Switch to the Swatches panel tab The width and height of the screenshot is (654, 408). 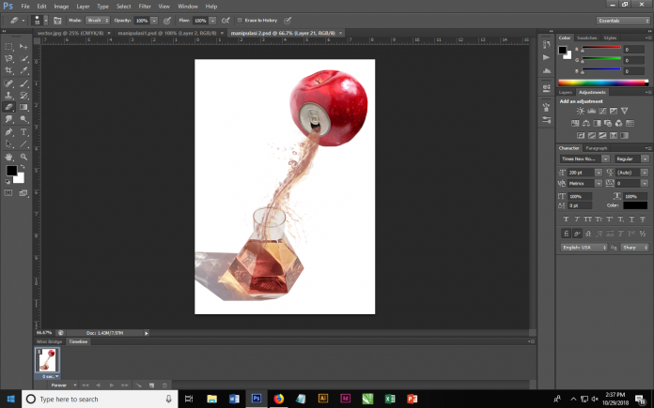[588, 38]
